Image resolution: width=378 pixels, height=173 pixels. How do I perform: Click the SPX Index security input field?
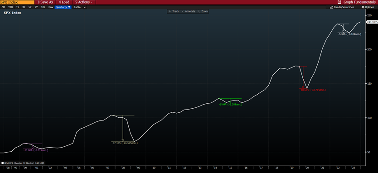pos(17,2)
